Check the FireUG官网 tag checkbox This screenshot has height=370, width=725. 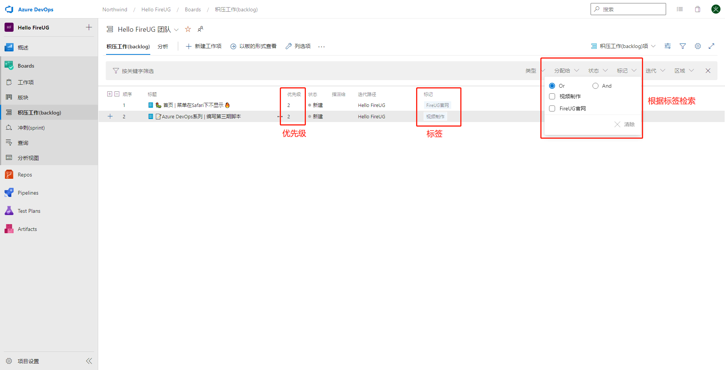(x=552, y=108)
